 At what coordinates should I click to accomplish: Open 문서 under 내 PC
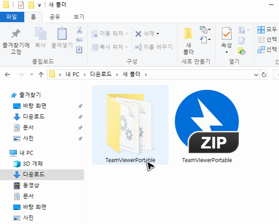pos(28,196)
